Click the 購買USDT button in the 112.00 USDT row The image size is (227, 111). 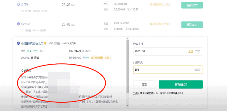coord(192,5)
